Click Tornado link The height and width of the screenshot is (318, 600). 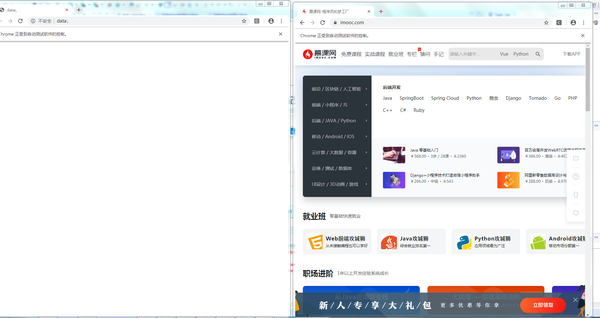[x=538, y=98]
